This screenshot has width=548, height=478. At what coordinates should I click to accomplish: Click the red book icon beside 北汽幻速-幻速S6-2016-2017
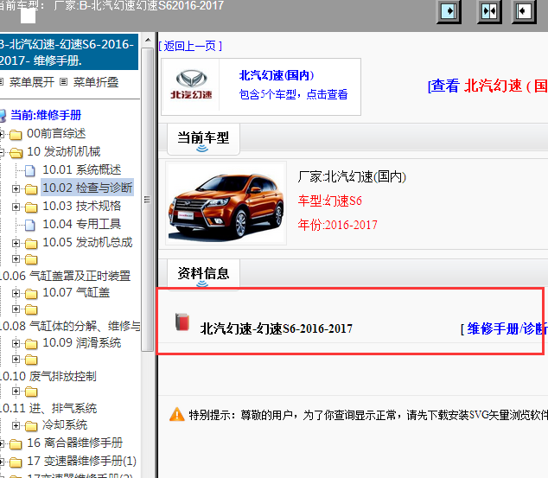click(182, 322)
